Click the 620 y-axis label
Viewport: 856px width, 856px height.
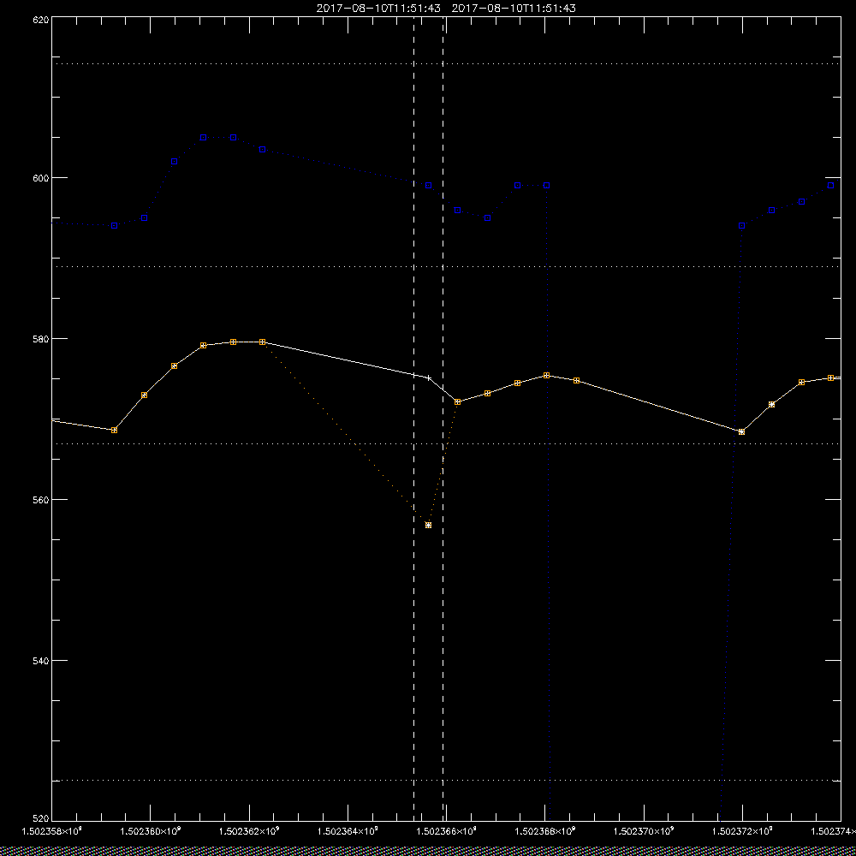(41, 20)
